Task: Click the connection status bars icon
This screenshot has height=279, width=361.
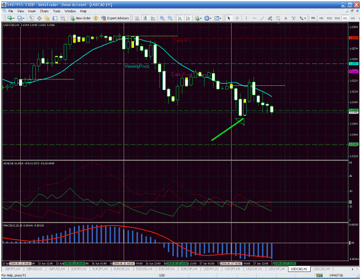Action: tap(319, 275)
